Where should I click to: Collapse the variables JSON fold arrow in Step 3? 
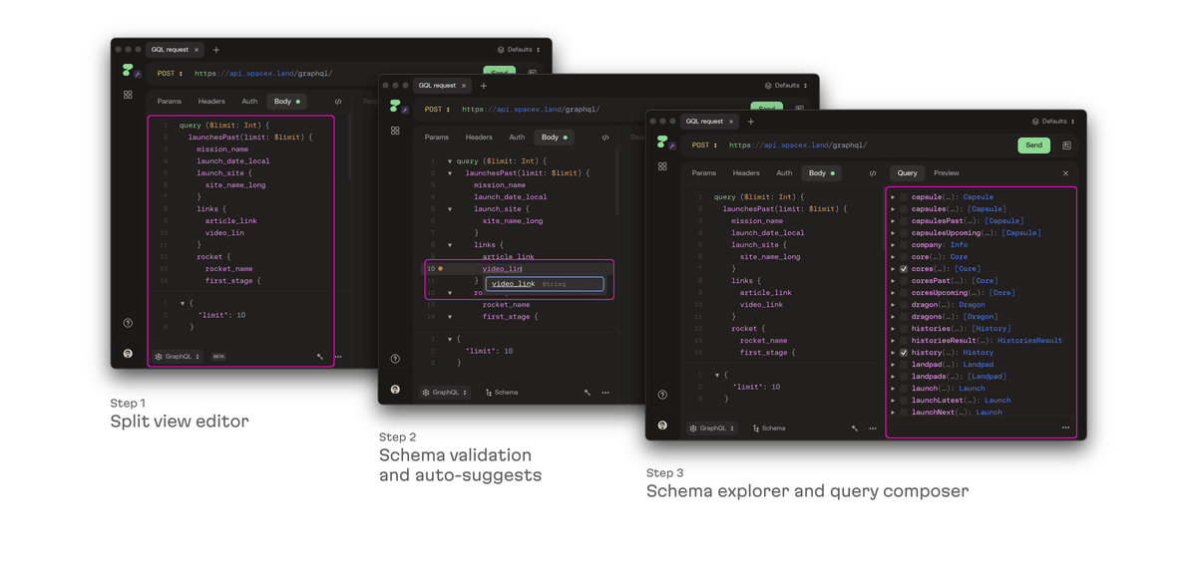717,375
